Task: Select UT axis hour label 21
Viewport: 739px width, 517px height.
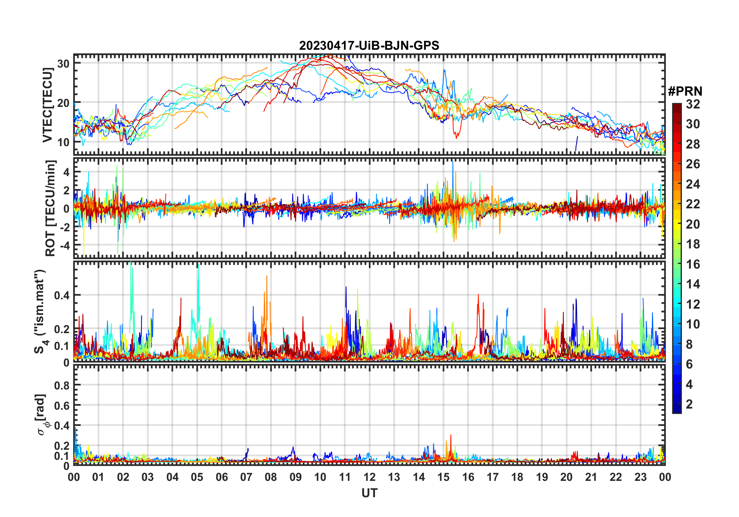Action: click(x=591, y=477)
